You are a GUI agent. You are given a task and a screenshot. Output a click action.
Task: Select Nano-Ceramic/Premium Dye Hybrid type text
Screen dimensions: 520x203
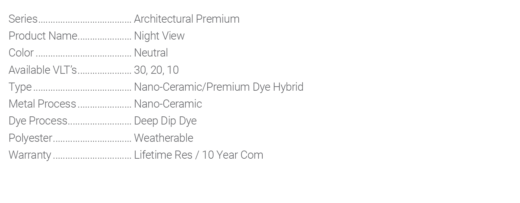pos(218,87)
